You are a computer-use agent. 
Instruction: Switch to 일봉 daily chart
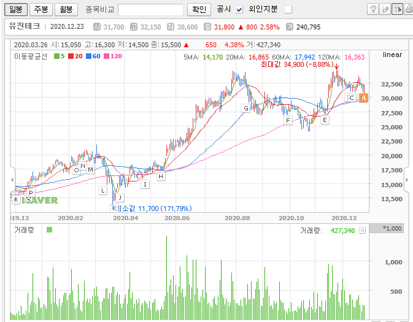pos(16,10)
